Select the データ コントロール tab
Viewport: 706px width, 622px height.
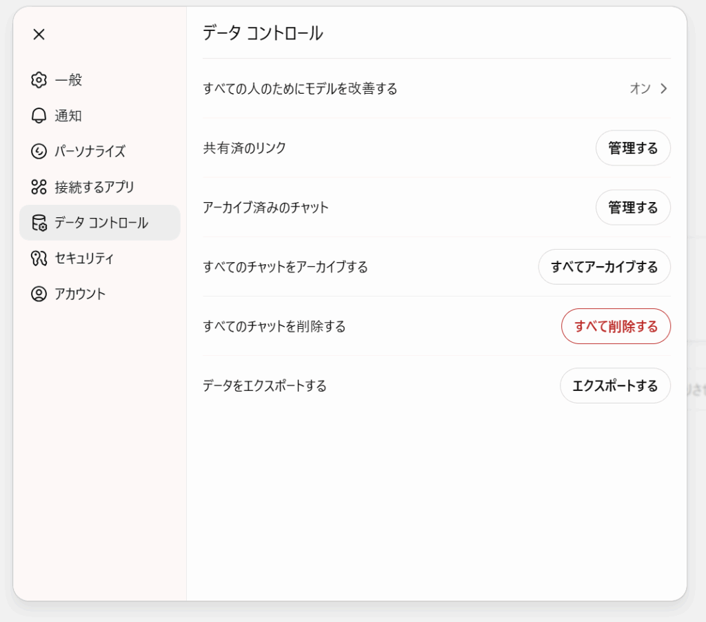99,223
